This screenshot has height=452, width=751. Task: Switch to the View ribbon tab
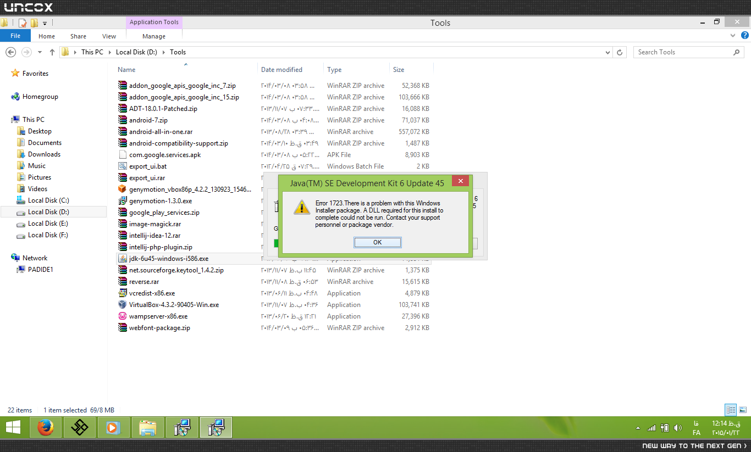pos(109,36)
